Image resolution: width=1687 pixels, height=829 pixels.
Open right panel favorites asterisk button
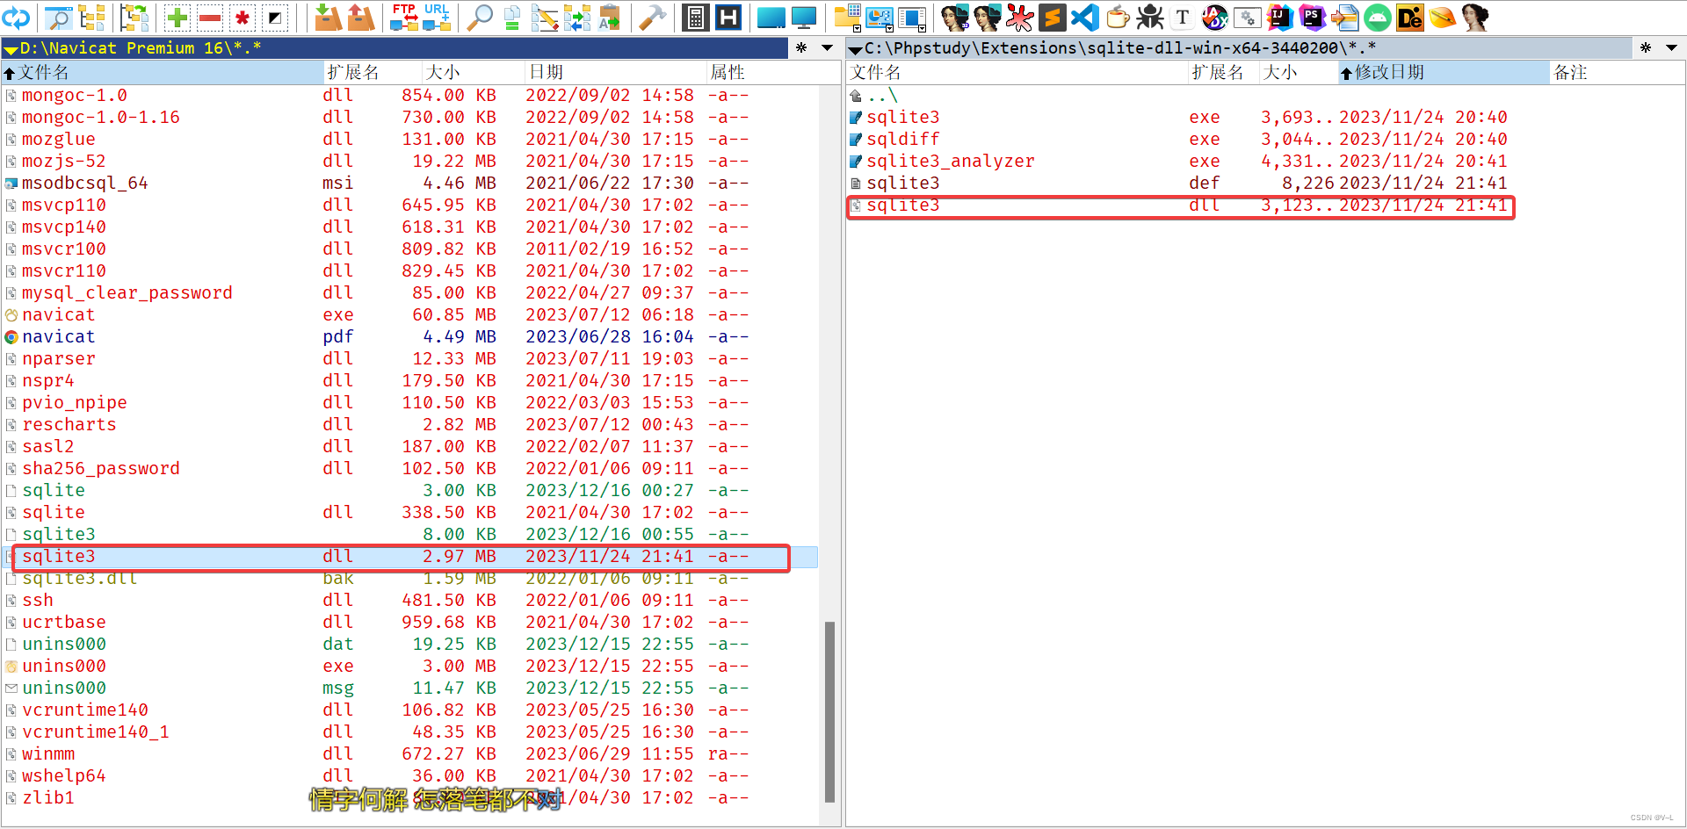pyautogui.click(x=1646, y=47)
